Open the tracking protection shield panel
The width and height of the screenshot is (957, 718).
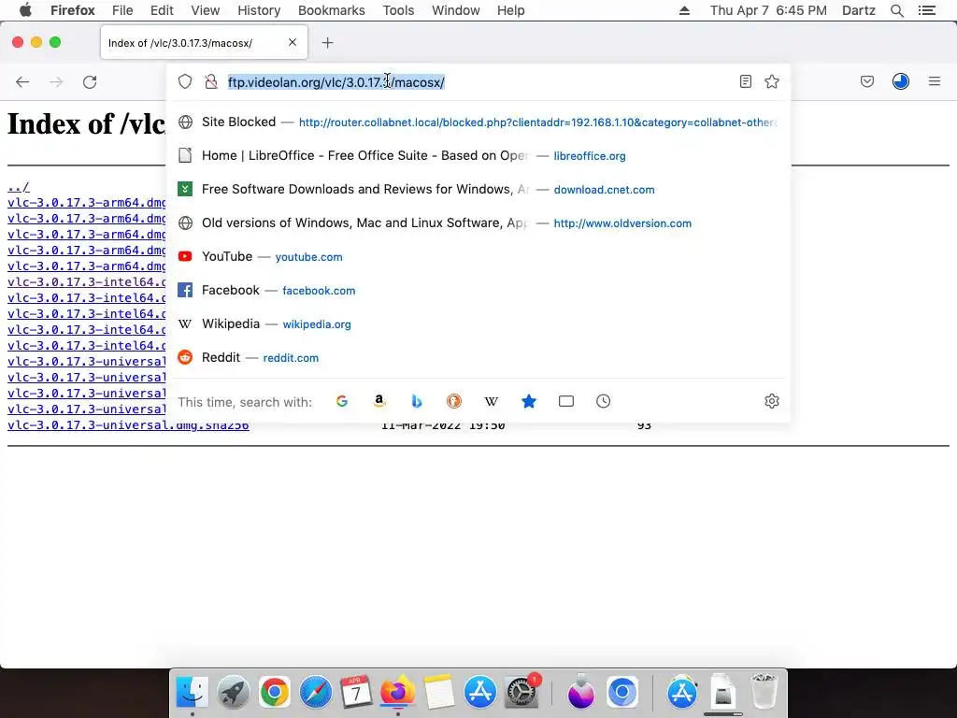[x=185, y=82]
